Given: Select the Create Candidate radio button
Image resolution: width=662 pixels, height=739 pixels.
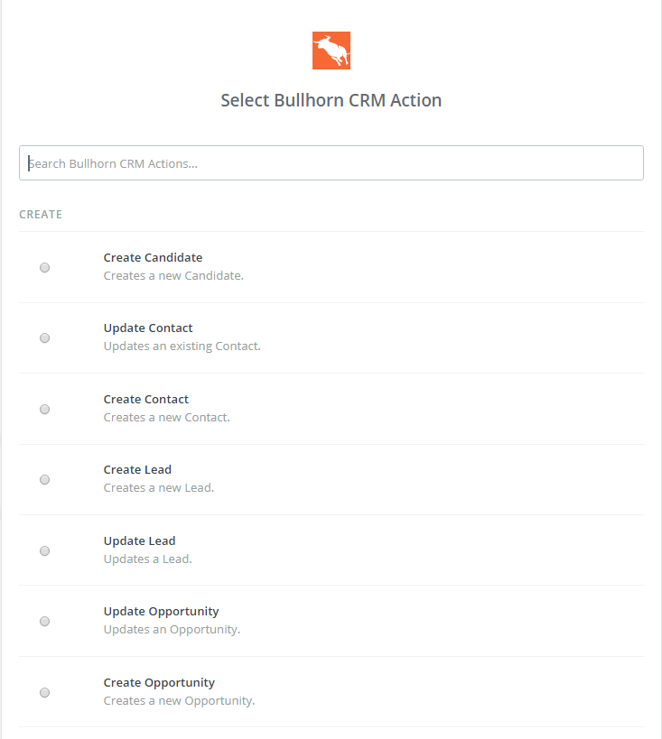Looking at the screenshot, I should 45,268.
